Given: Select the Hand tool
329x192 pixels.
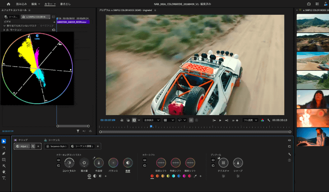Looking at the screenshot, I should 4,171.
